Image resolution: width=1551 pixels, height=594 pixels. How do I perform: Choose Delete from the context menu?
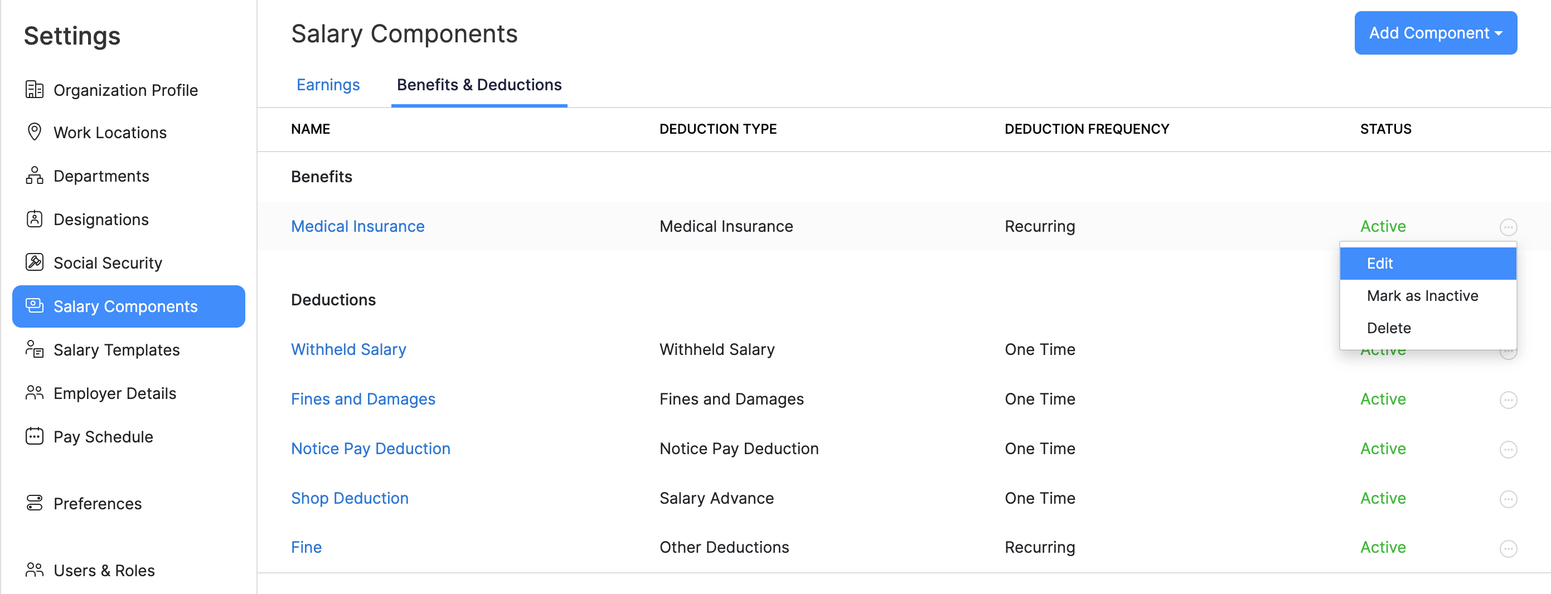[x=1388, y=328]
